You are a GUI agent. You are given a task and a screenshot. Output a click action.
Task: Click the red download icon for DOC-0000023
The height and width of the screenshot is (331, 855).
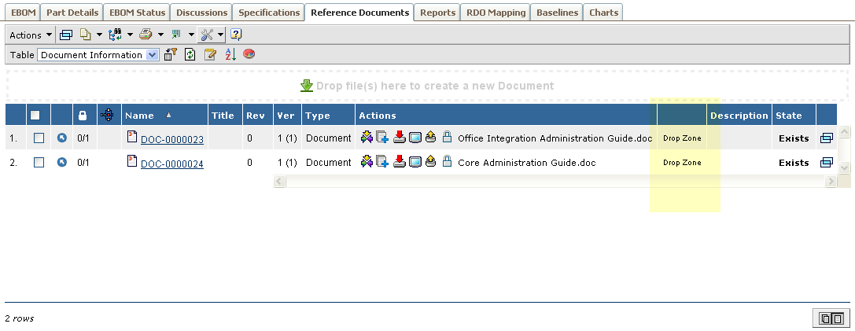(x=400, y=138)
